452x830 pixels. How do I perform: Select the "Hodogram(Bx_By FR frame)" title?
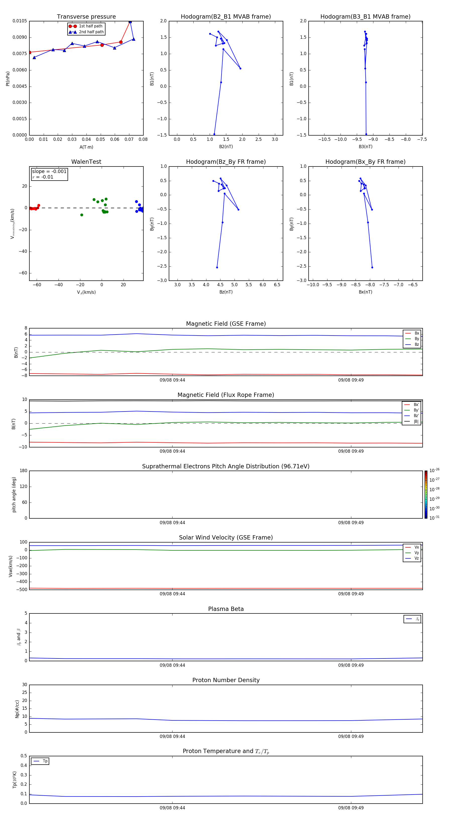365,162
